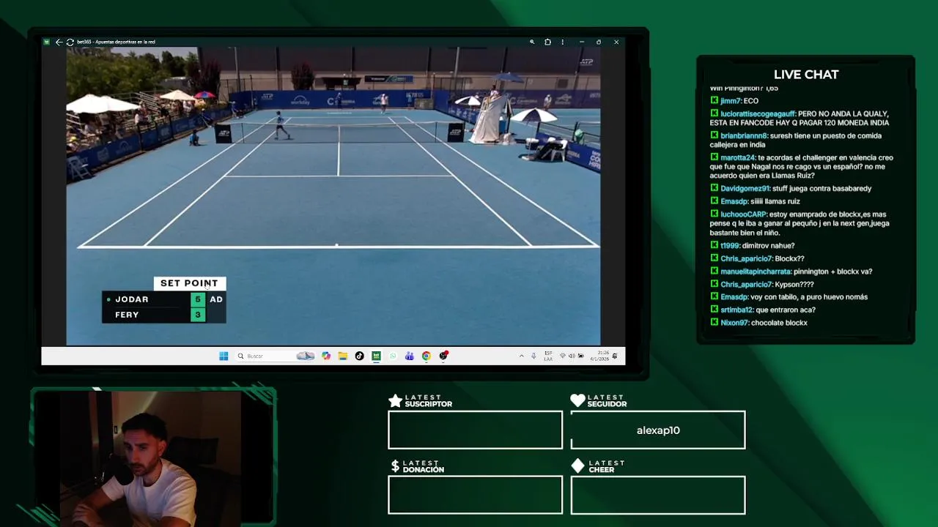
Task: Show hidden system tray icons
Action: coord(522,356)
